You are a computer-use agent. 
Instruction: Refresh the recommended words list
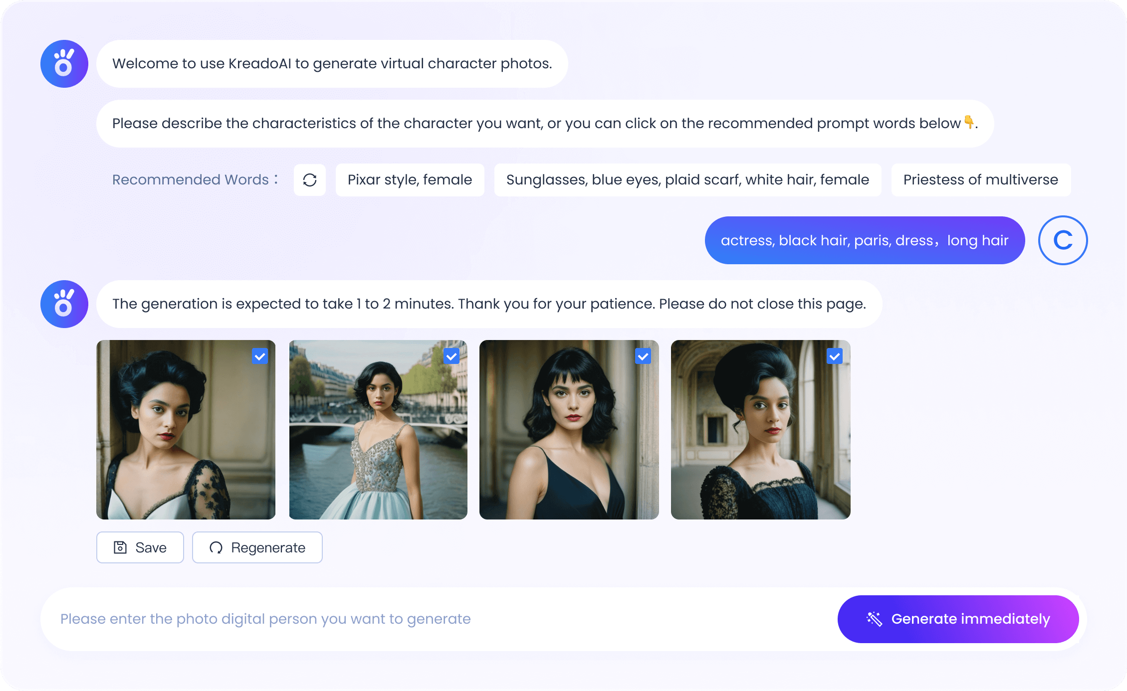tap(309, 180)
